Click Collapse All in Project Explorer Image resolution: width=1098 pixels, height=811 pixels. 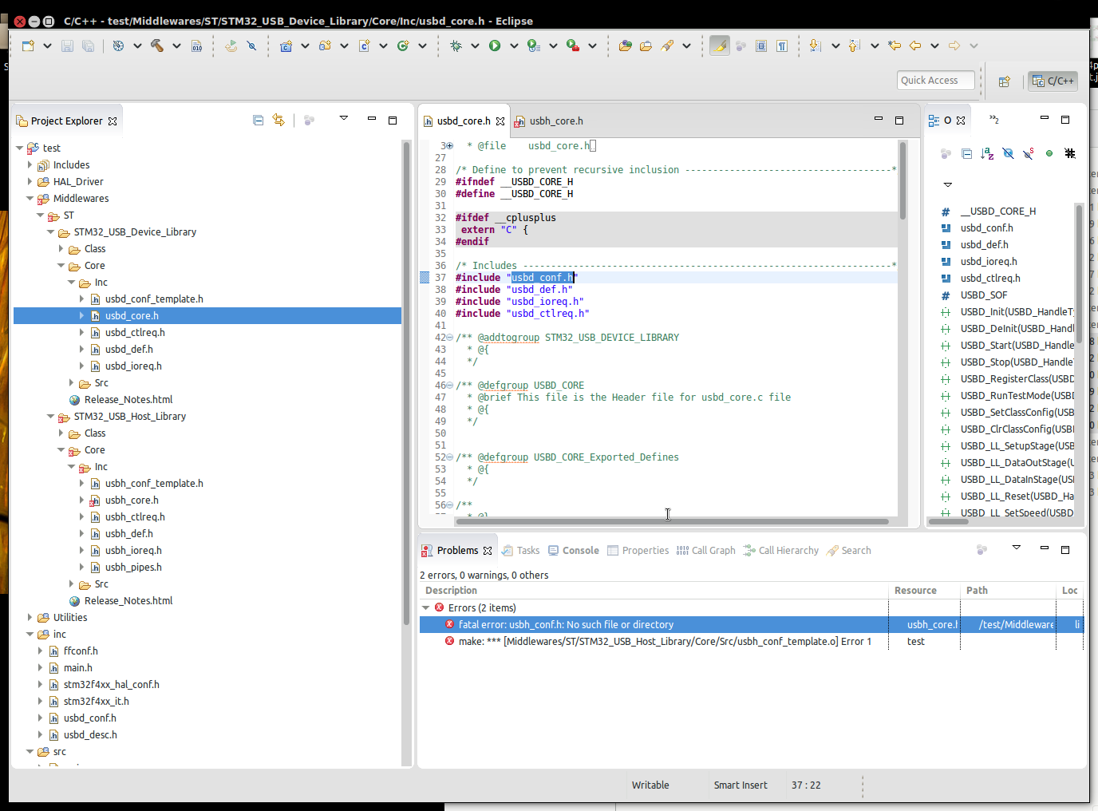pos(258,121)
